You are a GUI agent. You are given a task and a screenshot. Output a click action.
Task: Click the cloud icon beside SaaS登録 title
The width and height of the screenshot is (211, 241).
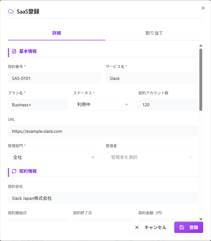(x=11, y=11)
